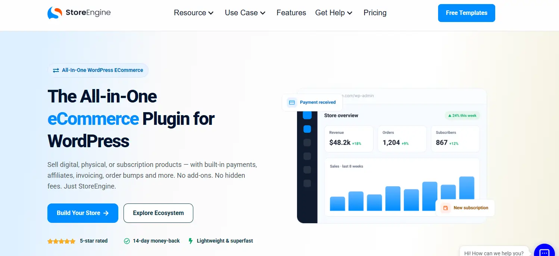Click the '5-star rated' text
The height and width of the screenshot is (256, 559).
pos(94,241)
